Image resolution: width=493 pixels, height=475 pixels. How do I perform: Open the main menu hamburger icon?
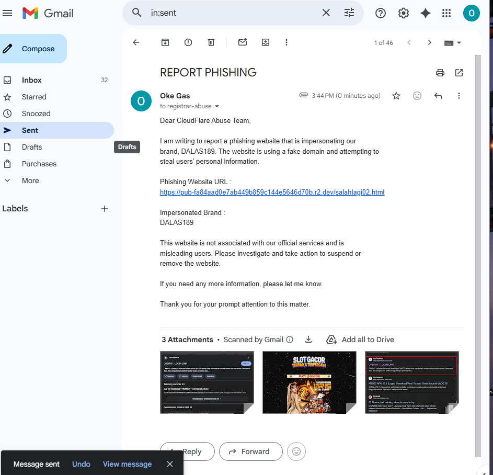pyautogui.click(x=7, y=13)
